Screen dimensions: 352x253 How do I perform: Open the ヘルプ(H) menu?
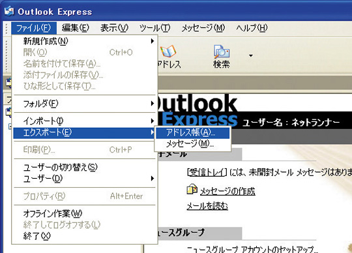(252, 28)
